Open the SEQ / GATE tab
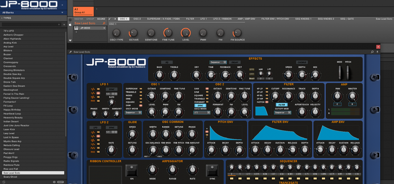This screenshot has height=184, width=394. pyautogui.click(x=347, y=19)
